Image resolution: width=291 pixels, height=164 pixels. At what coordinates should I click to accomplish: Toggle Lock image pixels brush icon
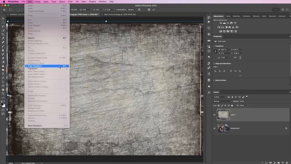[x=222, y=106]
